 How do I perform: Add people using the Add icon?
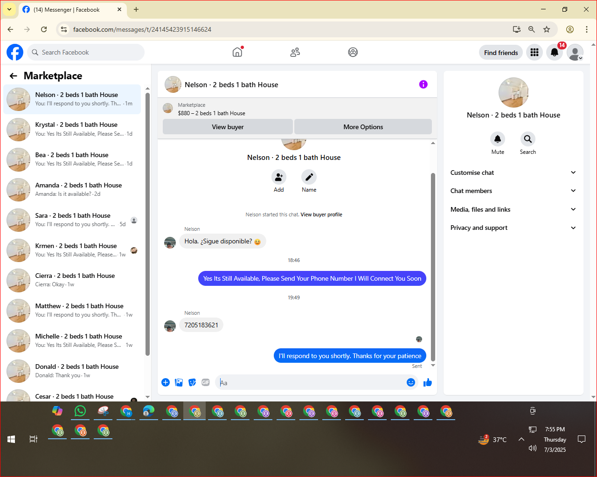[279, 177]
